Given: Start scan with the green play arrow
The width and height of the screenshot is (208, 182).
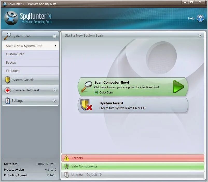Looking at the screenshot, I should [178, 86].
